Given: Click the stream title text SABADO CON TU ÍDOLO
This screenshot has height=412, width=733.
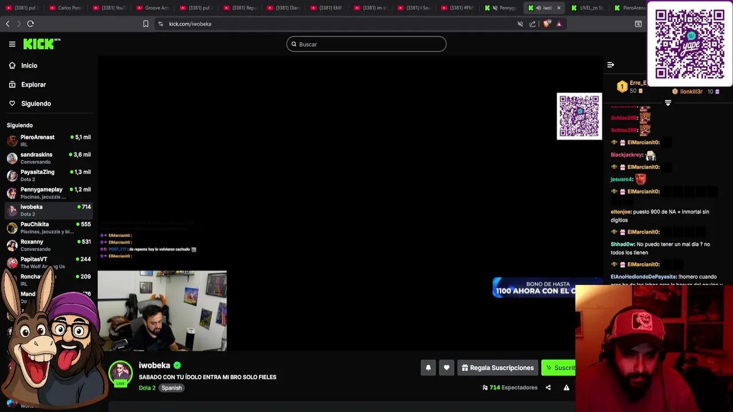Looking at the screenshot, I should tap(207, 377).
